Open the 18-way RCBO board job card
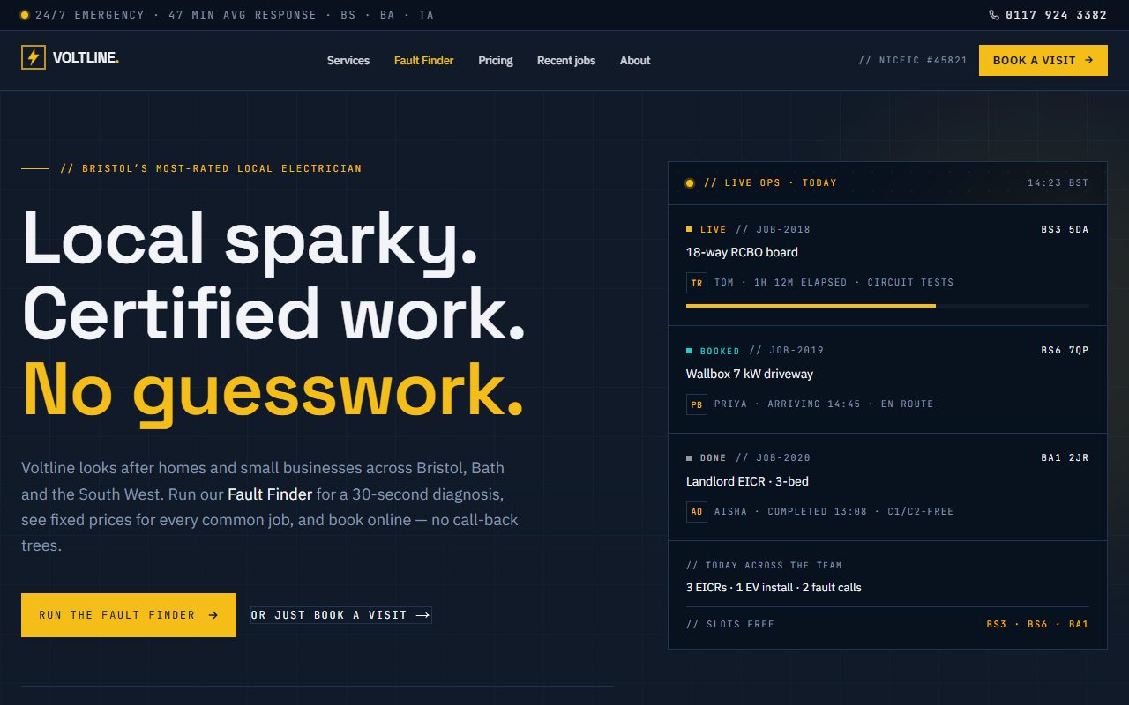The width and height of the screenshot is (1129, 705). (887, 266)
